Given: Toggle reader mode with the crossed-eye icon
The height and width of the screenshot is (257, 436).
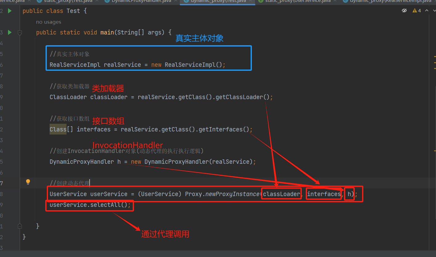Looking at the screenshot, I should [404, 11].
